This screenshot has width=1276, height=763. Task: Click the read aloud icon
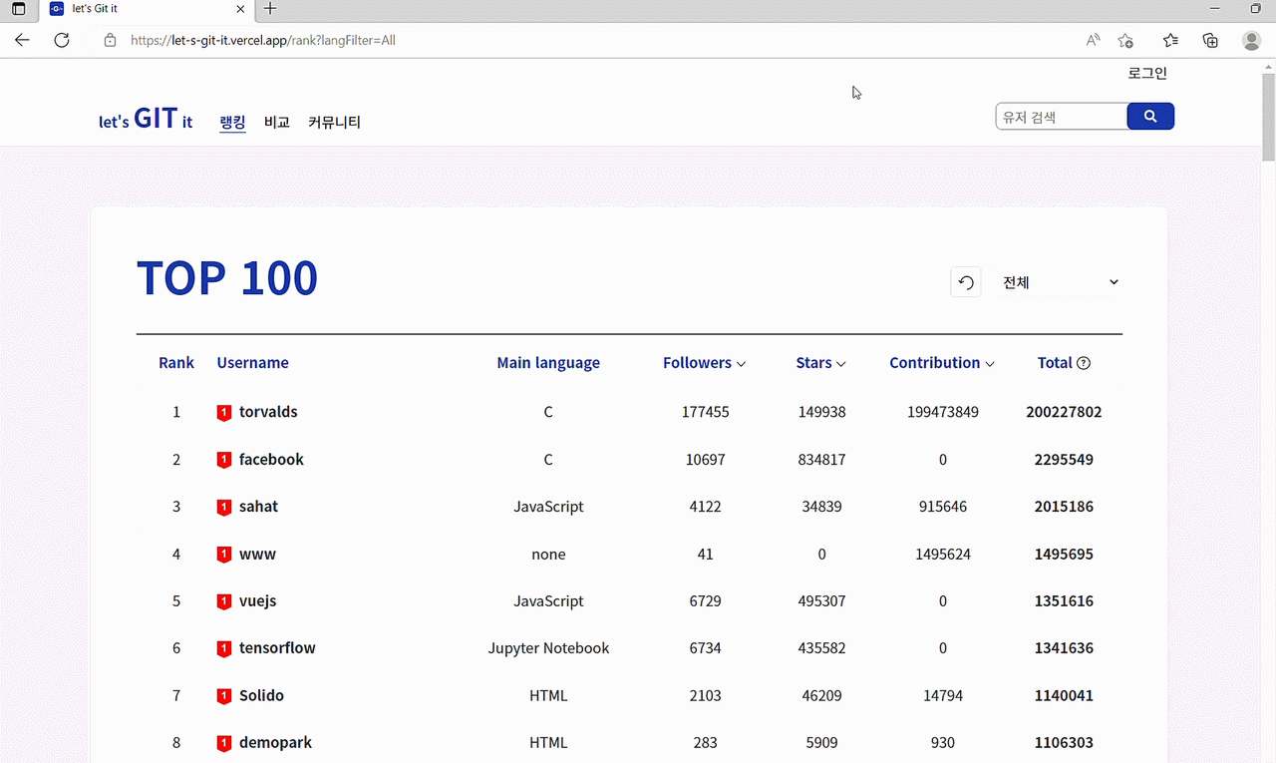pyautogui.click(x=1094, y=40)
